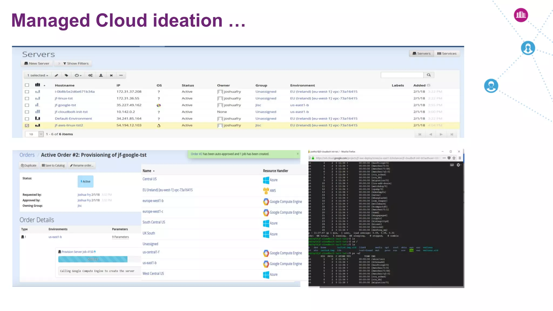Click the SSH terminal keyboard icon

[452, 165]
